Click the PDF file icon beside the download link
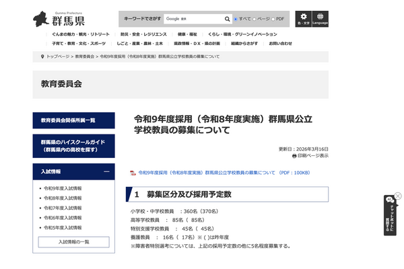 click(x=133, y=173)
